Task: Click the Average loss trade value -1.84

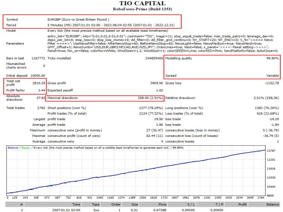Action: 275,125
